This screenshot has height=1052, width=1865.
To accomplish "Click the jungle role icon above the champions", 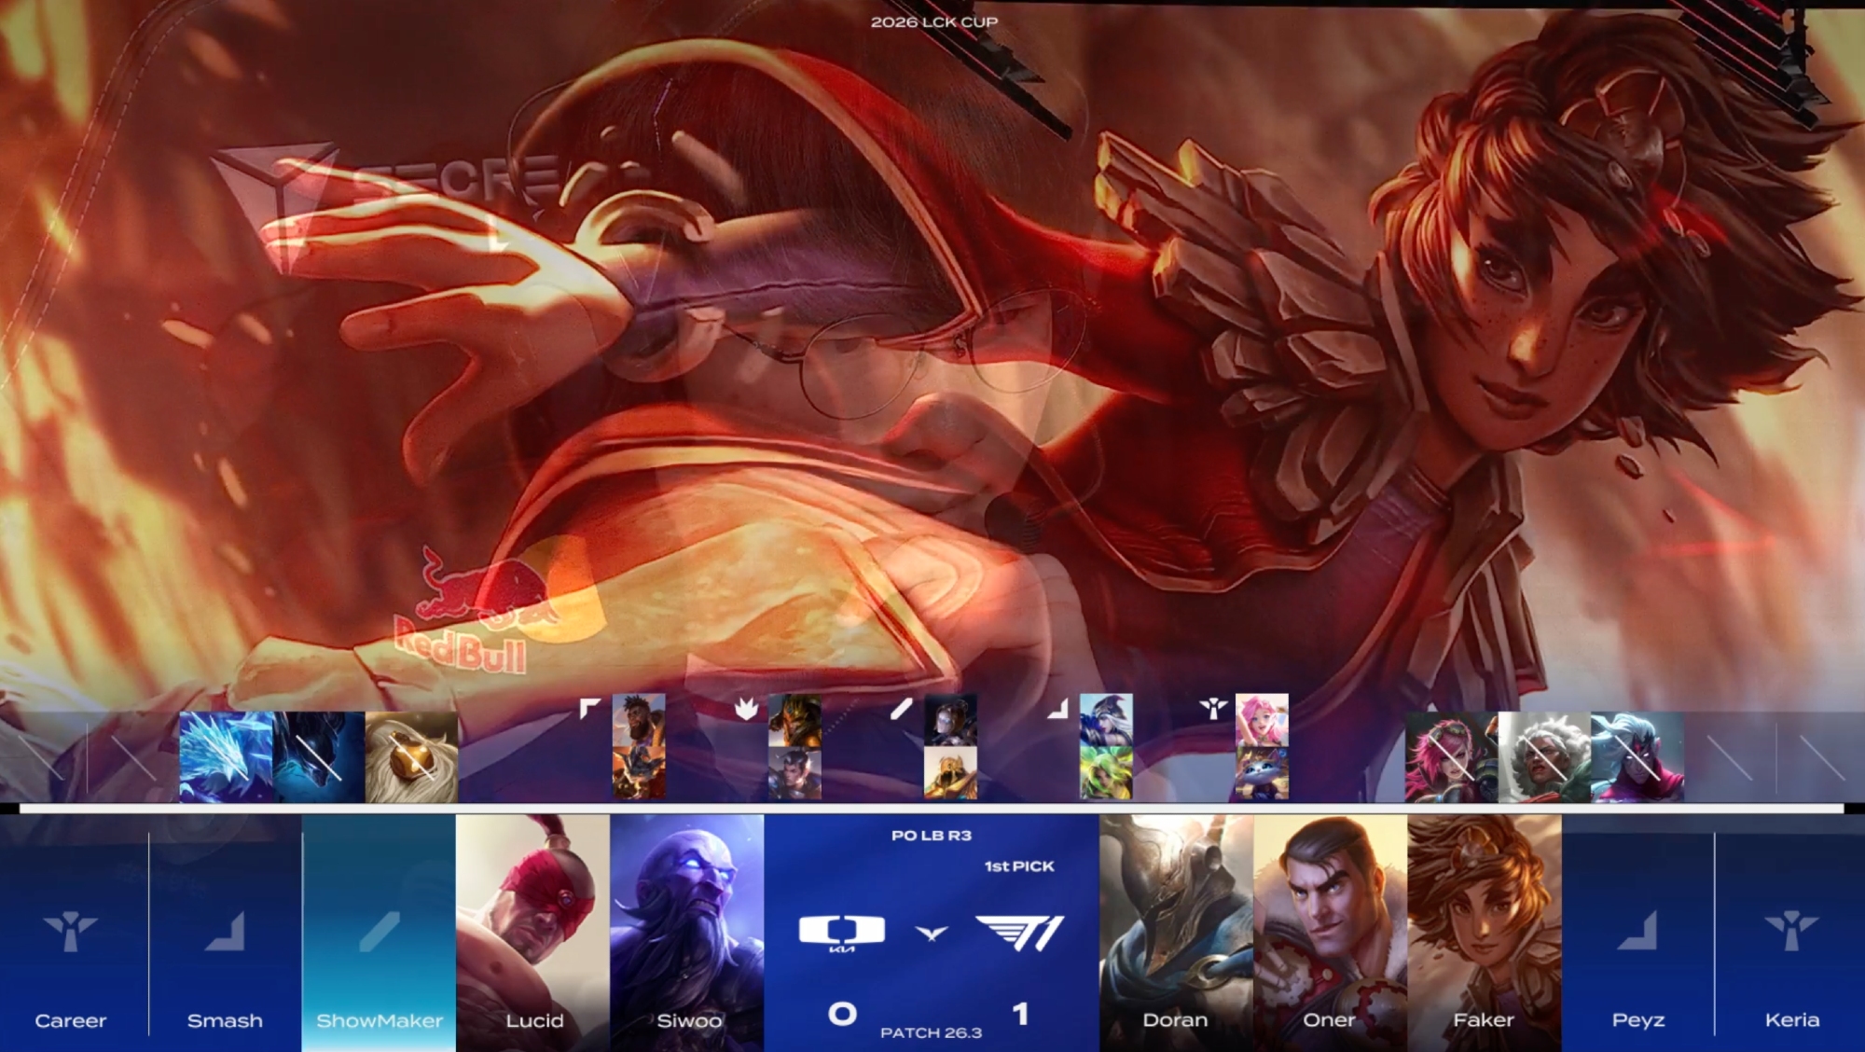I will 745,710.
